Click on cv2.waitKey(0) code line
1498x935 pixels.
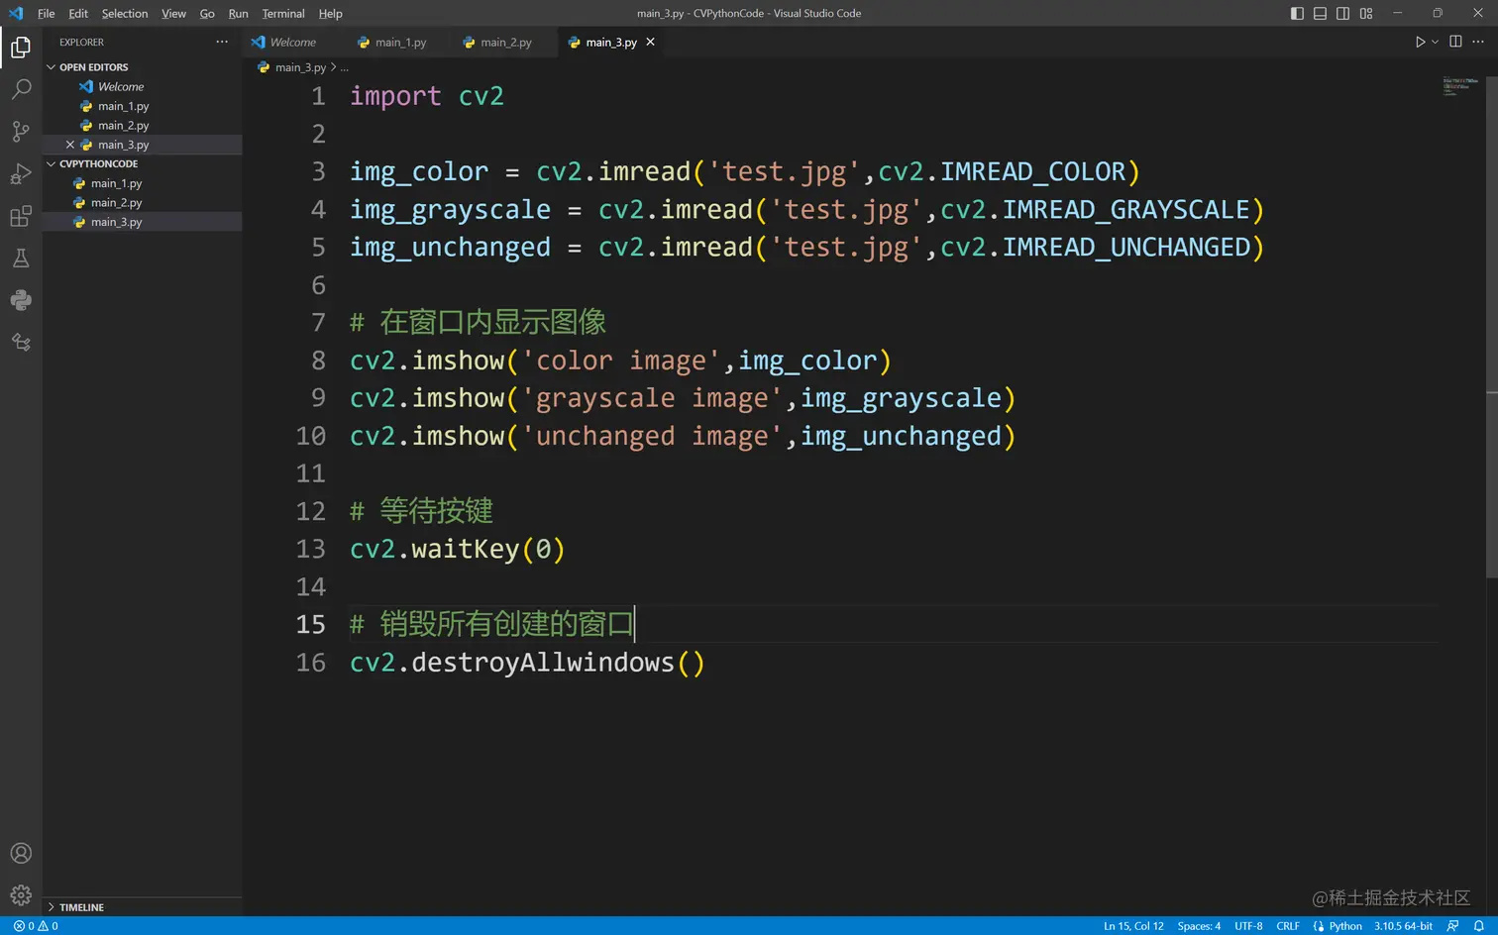point(457,549)
